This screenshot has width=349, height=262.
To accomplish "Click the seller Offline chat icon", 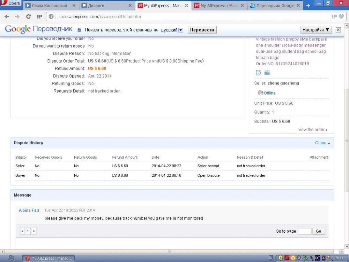I will [260, 93].
